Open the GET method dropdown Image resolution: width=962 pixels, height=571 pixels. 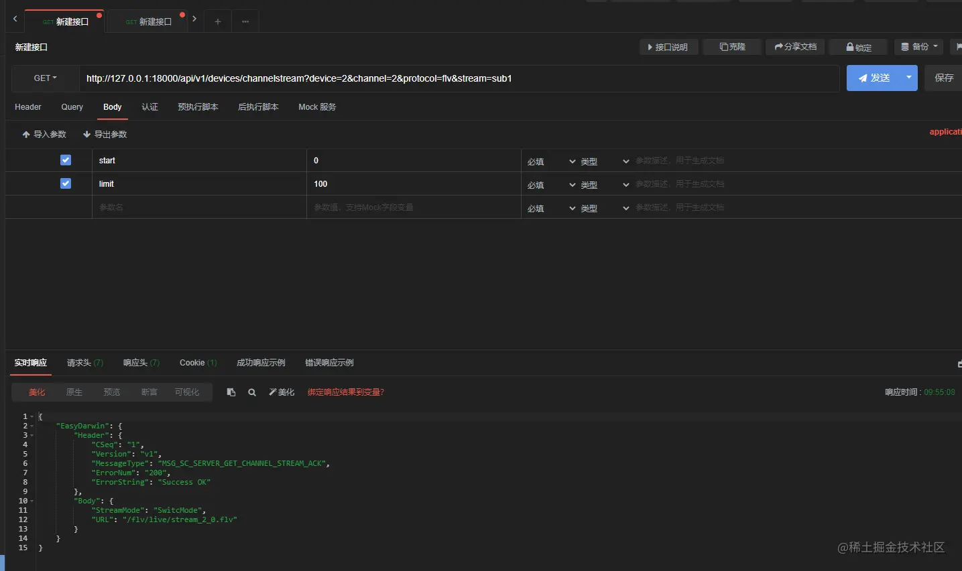(x=46, y=78)
